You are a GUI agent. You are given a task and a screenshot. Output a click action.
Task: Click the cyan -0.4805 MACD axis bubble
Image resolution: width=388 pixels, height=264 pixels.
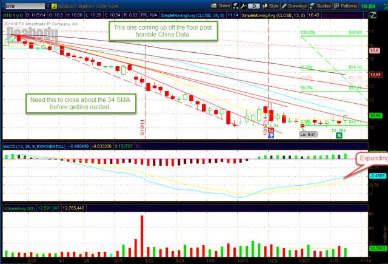(377, 176)
